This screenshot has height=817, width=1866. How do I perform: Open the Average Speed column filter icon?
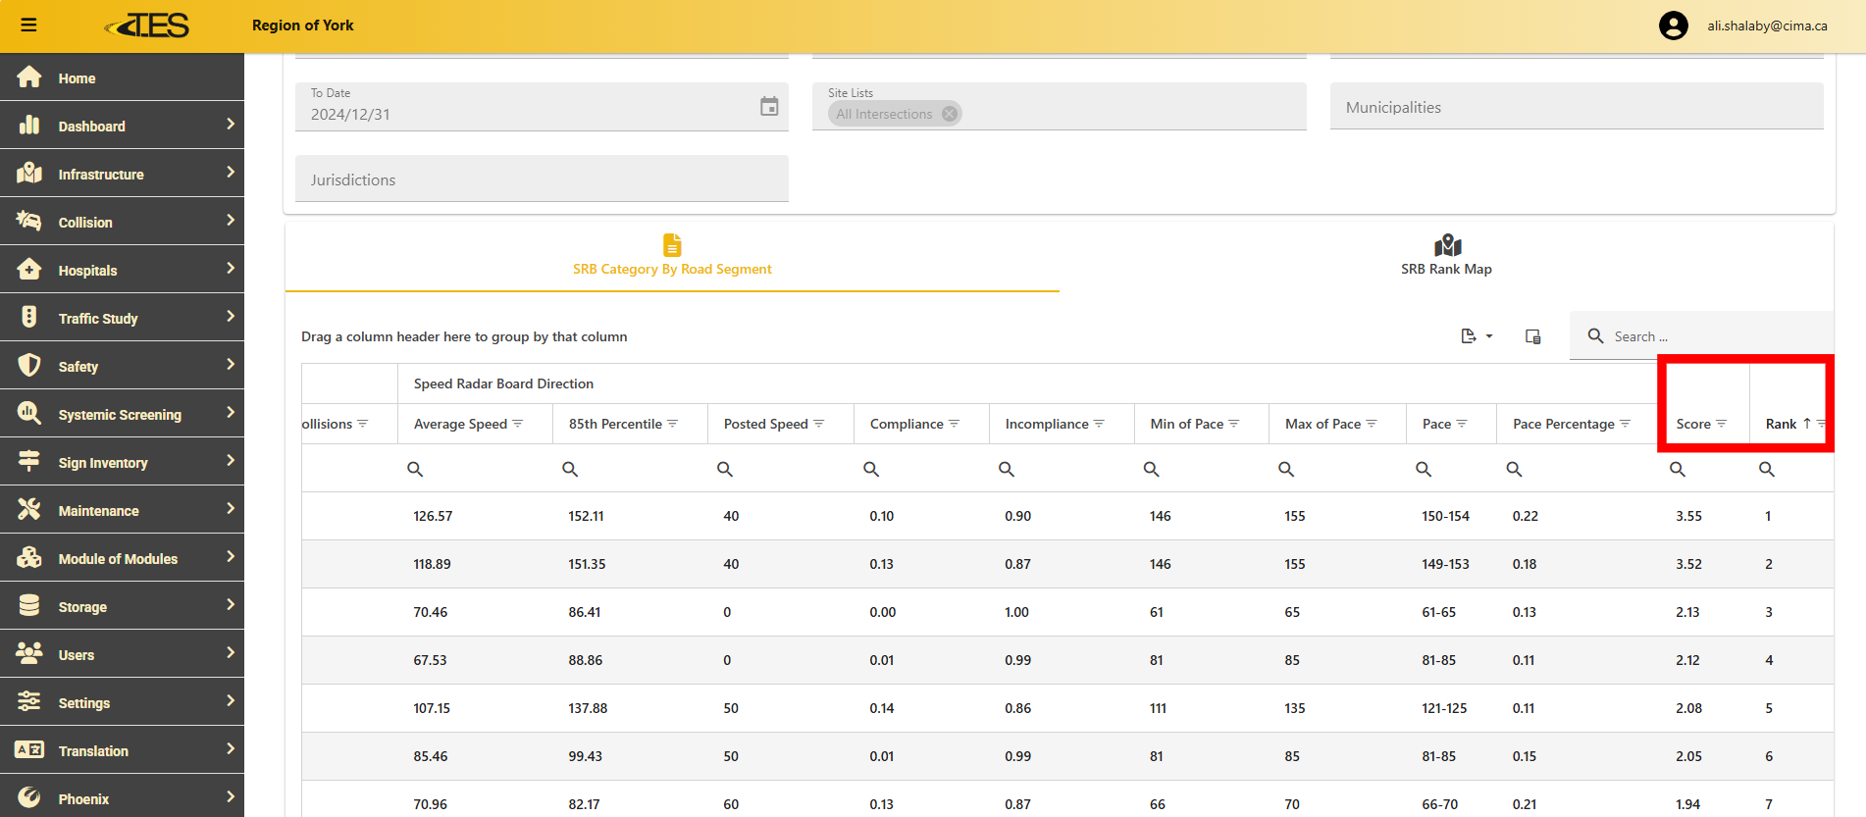pos(518,424)
